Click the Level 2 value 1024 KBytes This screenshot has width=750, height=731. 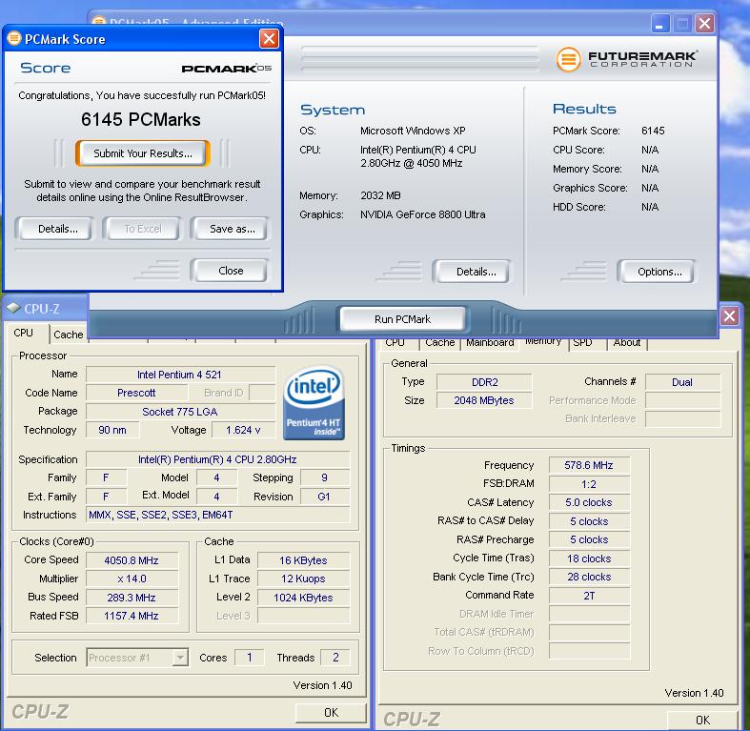(x=303, y=598)
